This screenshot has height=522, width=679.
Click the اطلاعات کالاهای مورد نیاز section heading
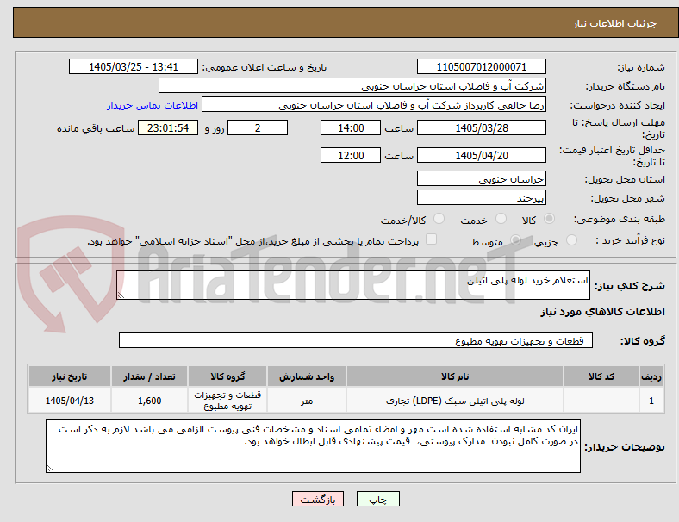[x=602, y=312]
